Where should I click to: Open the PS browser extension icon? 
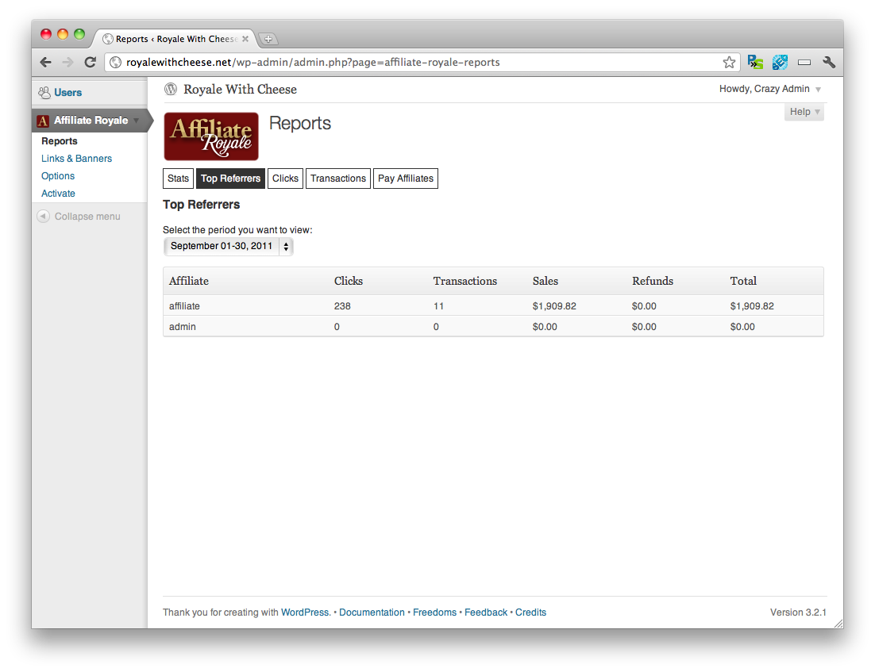pyautogui.click(x=754, y=61)
